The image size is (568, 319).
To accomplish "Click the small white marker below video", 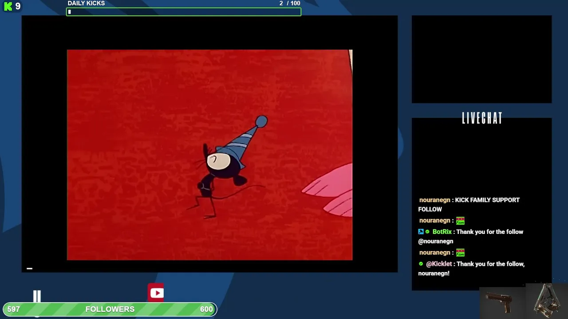I will (x=29, y=268).
